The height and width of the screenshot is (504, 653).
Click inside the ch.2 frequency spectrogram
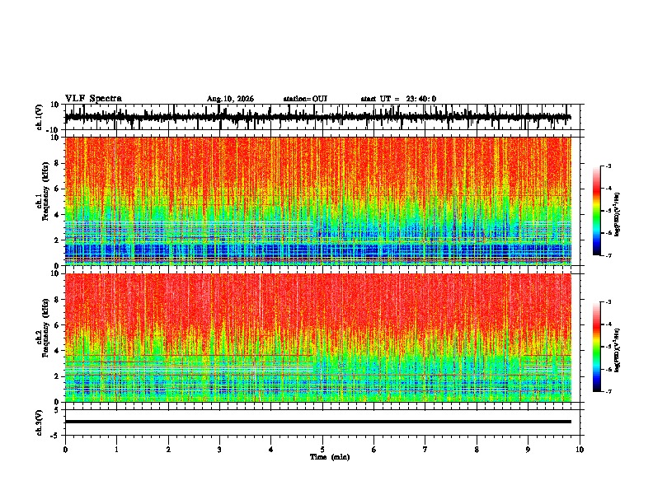tap(317, 338)
